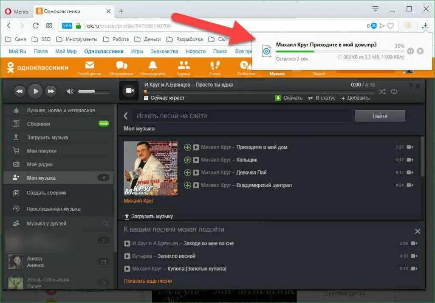
Task: Go back to the previous page
Action: coord(9,26)
